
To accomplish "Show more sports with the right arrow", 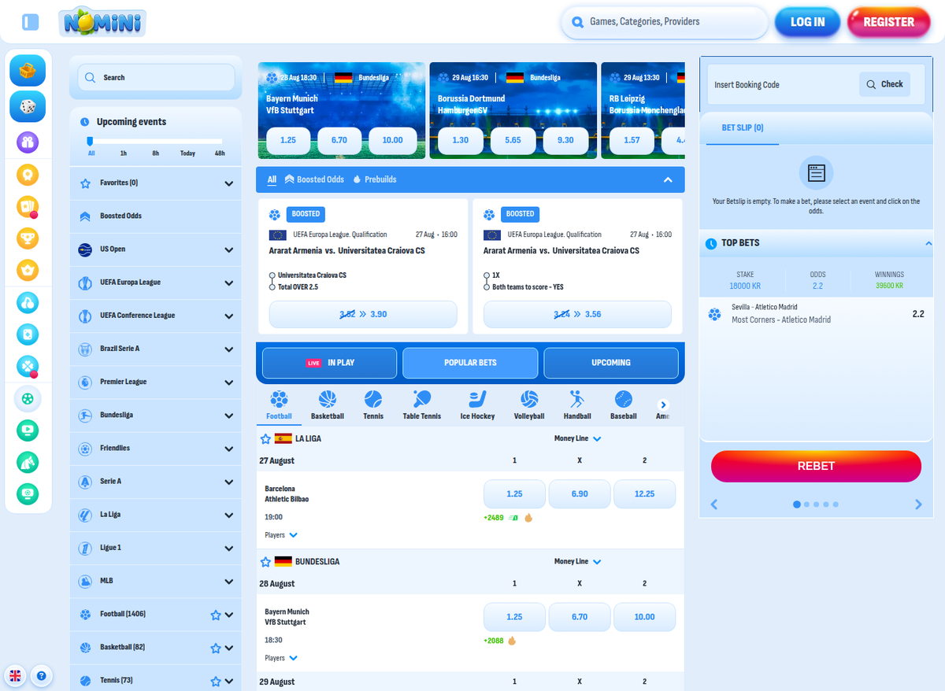I will coord(663,405).
